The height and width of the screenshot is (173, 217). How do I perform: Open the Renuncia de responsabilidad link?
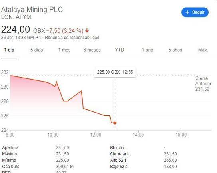pos(72,38)
